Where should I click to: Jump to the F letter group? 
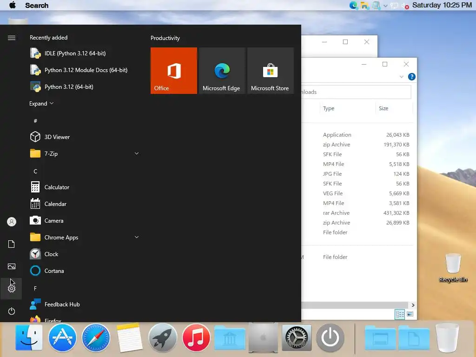35,288
